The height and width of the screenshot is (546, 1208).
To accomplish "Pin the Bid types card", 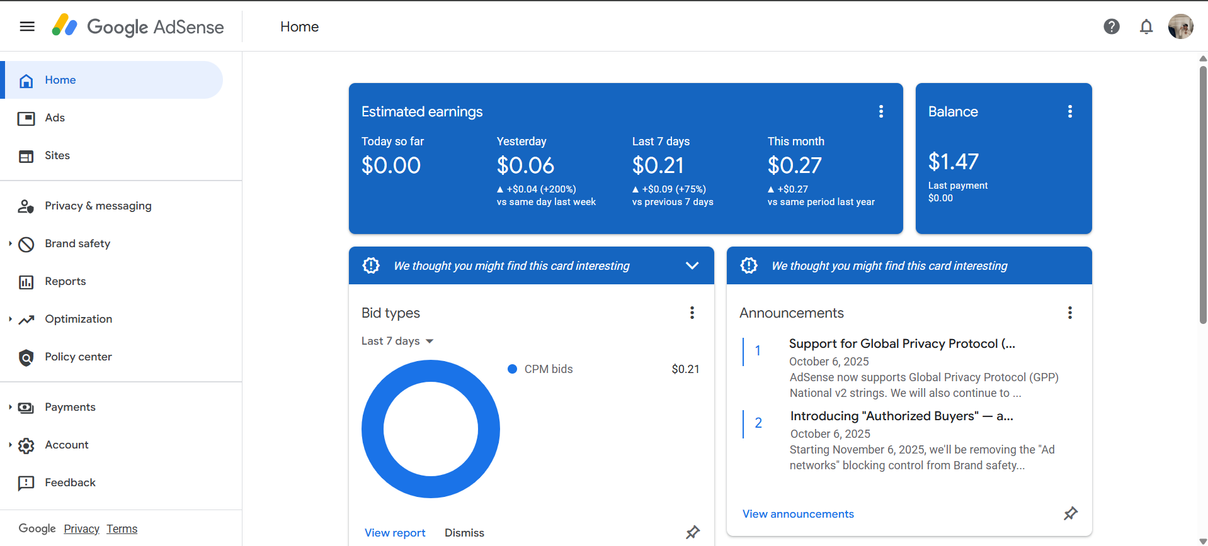I will [693, 532].
